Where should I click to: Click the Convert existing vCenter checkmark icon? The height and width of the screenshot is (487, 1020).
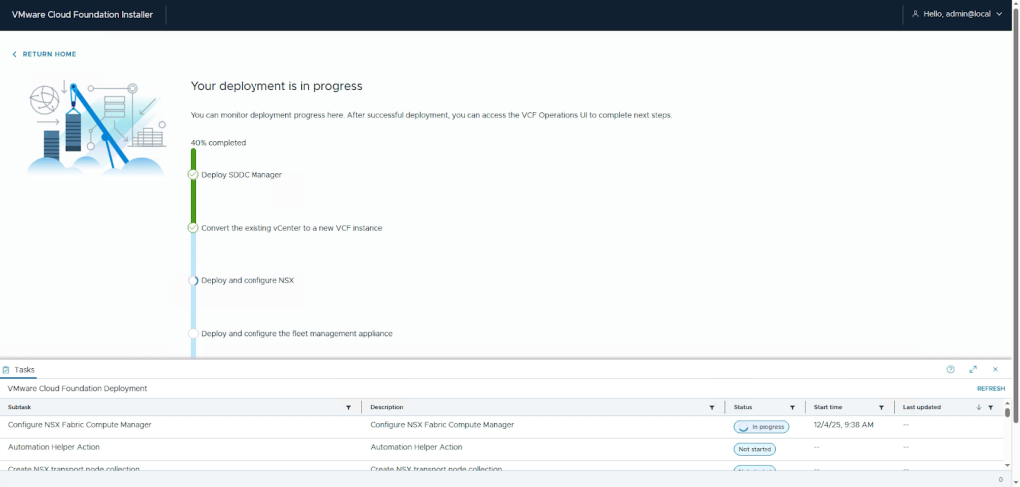coord(192,228)
